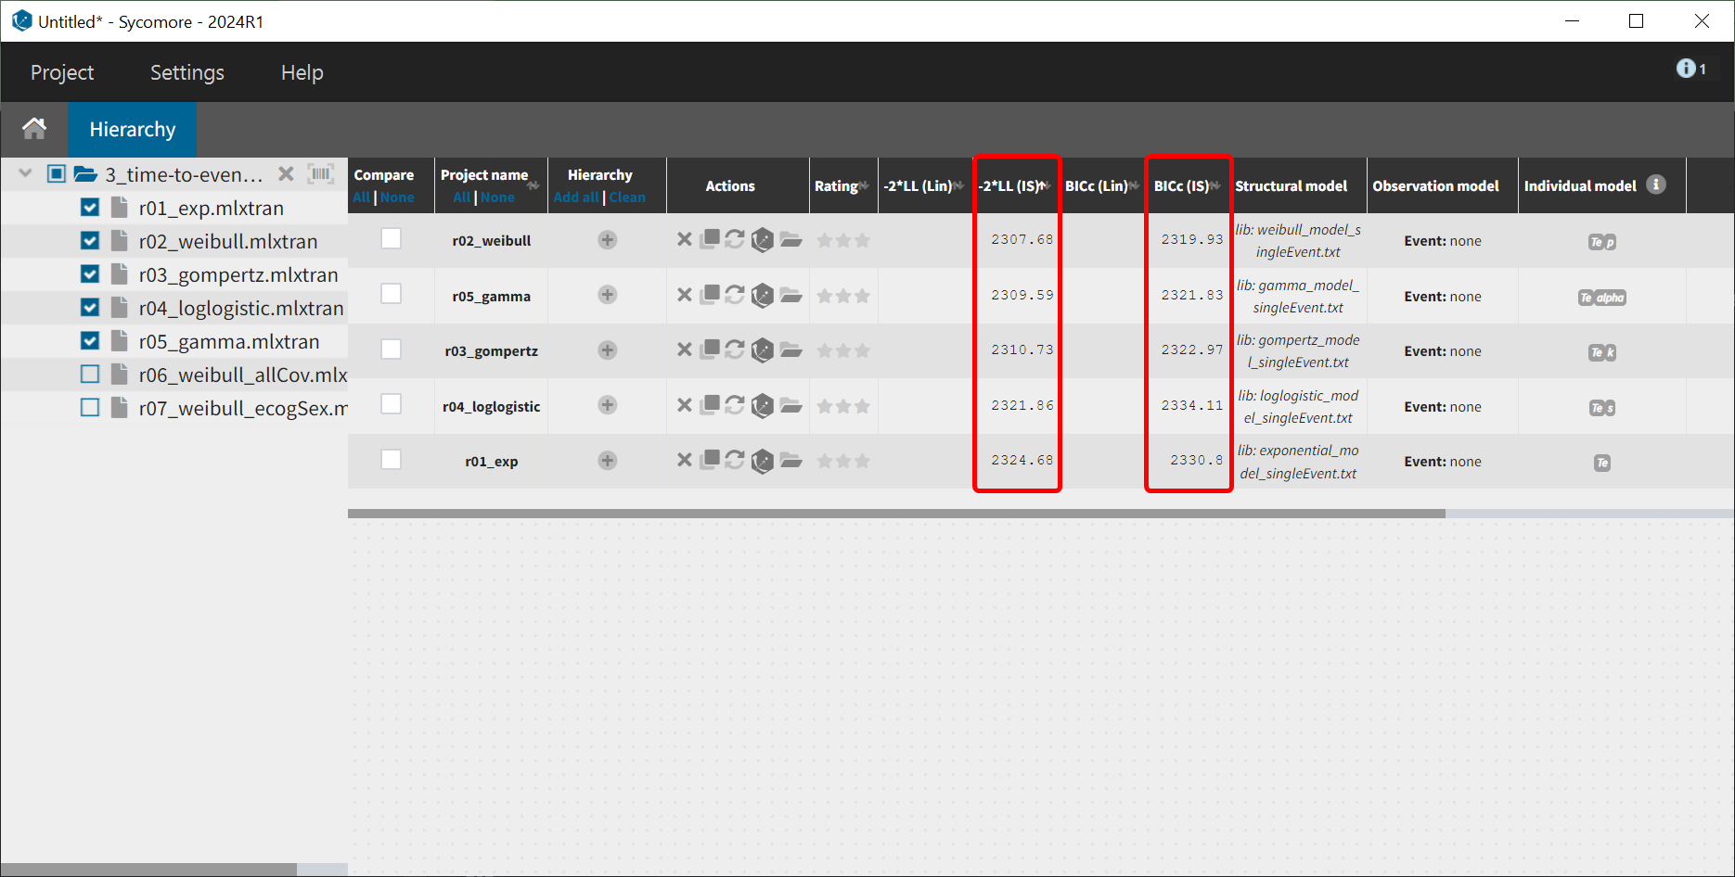Open the Settings menu
The height and width of the screenshot is (877, 1735).
(186, 72)
